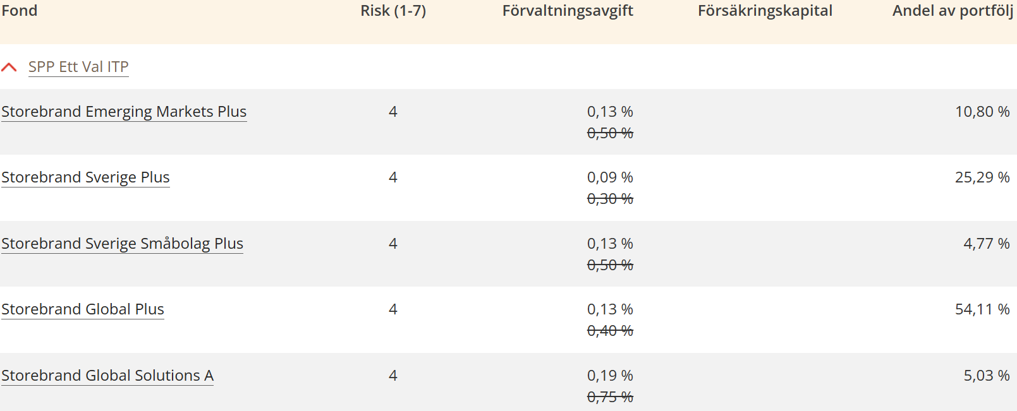Click the Förvaltningsavgift column header
This screenshot has height=411, width=1017.
click(568, 11)
